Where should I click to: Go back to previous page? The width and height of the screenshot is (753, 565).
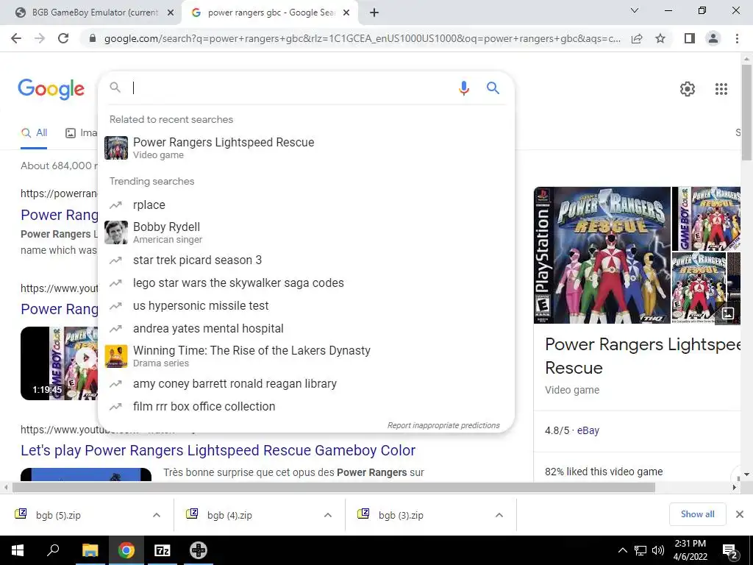[x=16, y=38]
